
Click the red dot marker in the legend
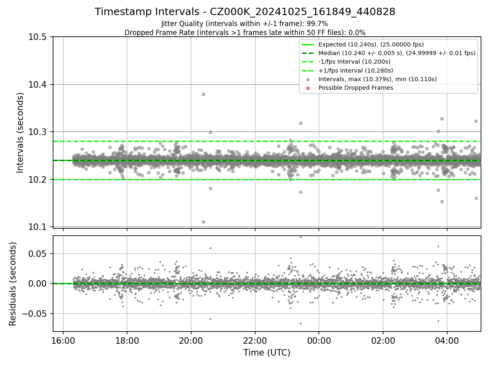click(x=308, y=88)
